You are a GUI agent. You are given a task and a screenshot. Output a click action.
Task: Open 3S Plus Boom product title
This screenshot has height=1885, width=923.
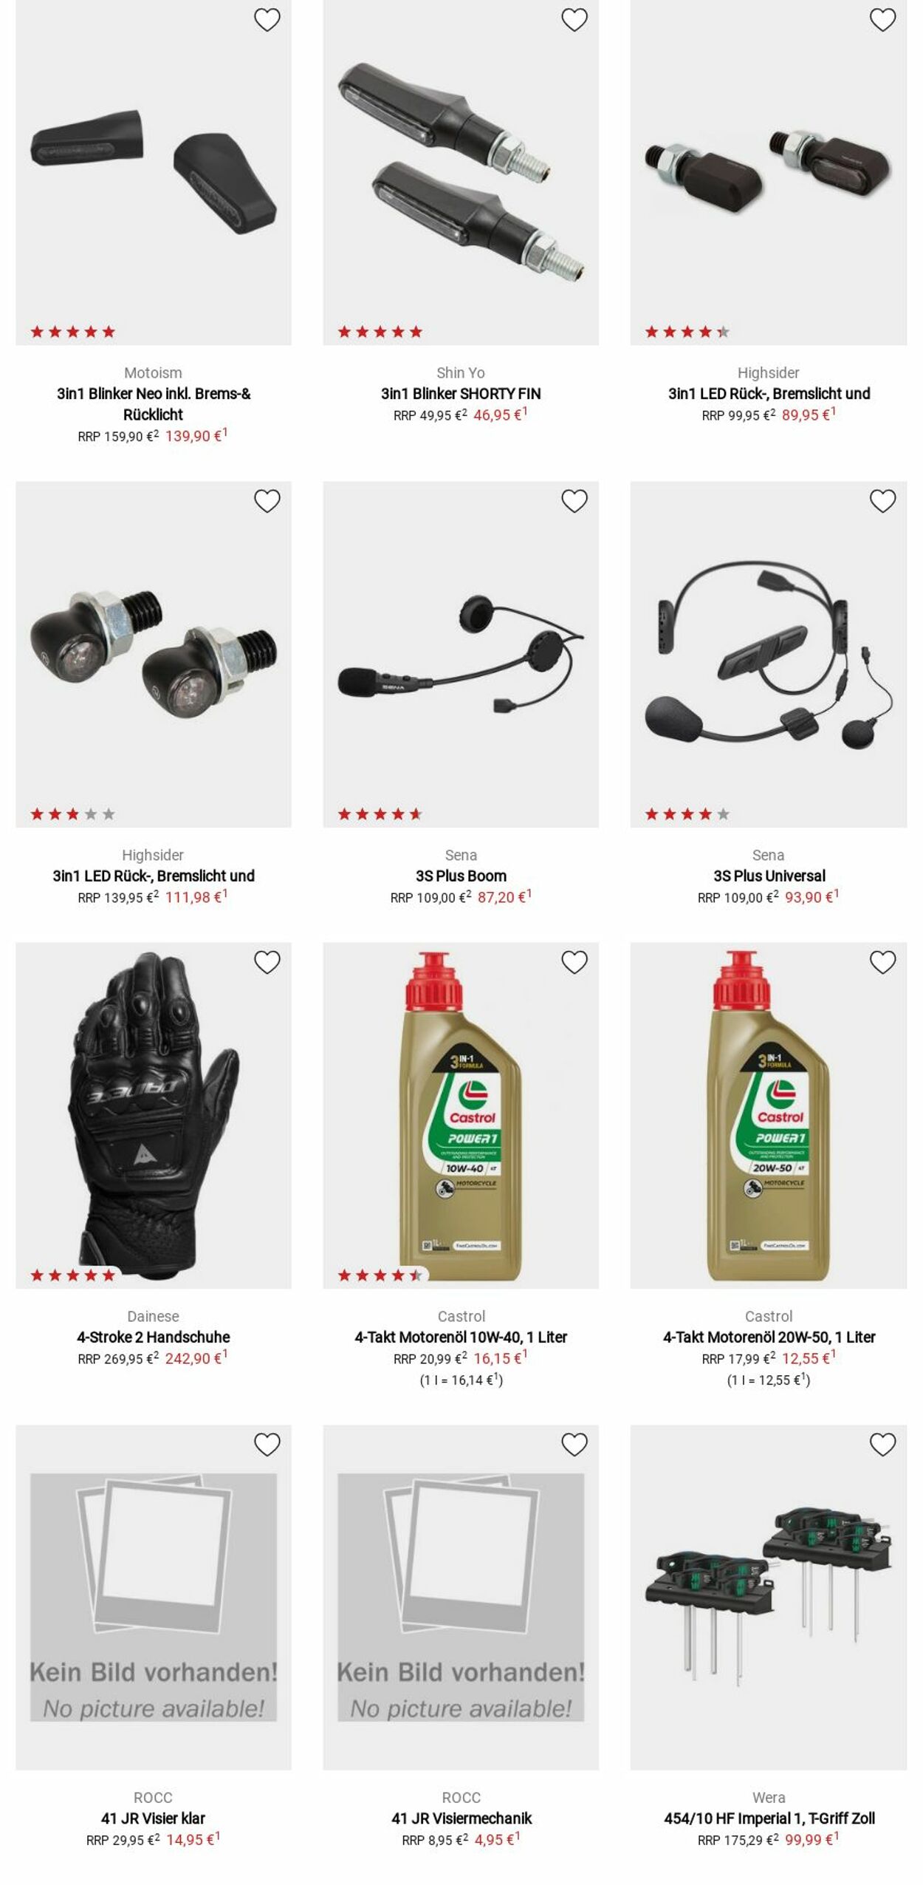pyautogui.click(x=461, y=876)
